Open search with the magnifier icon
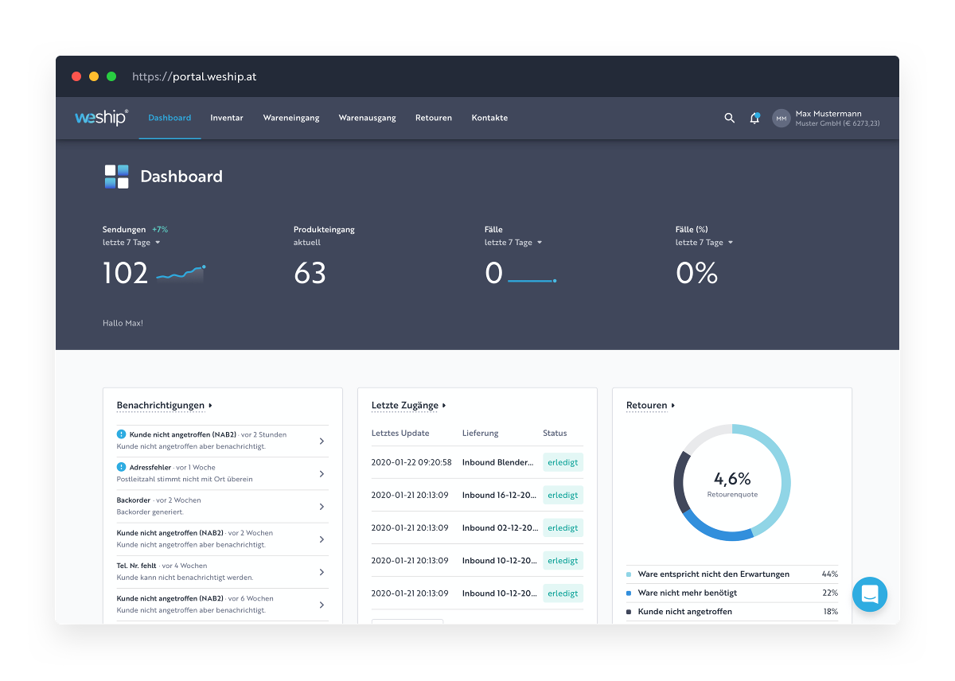Viewport: 955px width, 681px height. 729,118
